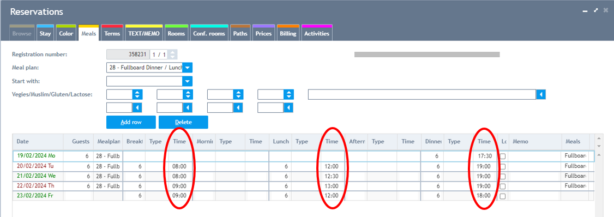Tick the checkbox in the 23/02/2024 row
Screen dimensions: 614x217
(x=502, y=196)
